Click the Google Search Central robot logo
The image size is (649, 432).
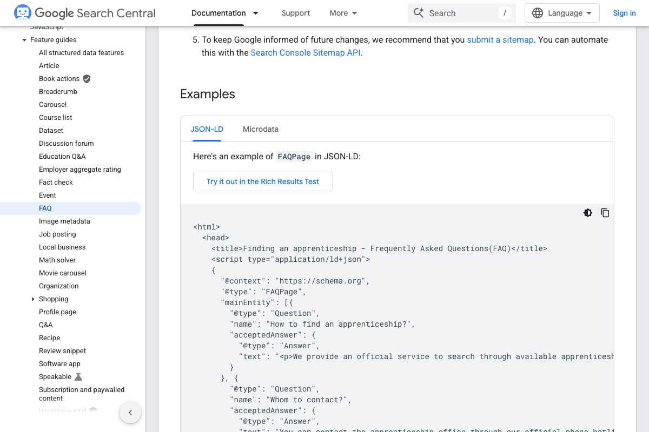point(22,12)
